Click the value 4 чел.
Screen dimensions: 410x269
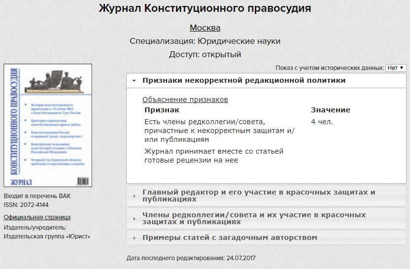click(322, 122)
